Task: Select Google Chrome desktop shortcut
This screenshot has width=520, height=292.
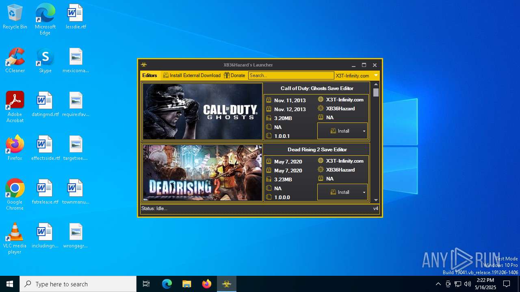Action: click(x=15, y=194)
